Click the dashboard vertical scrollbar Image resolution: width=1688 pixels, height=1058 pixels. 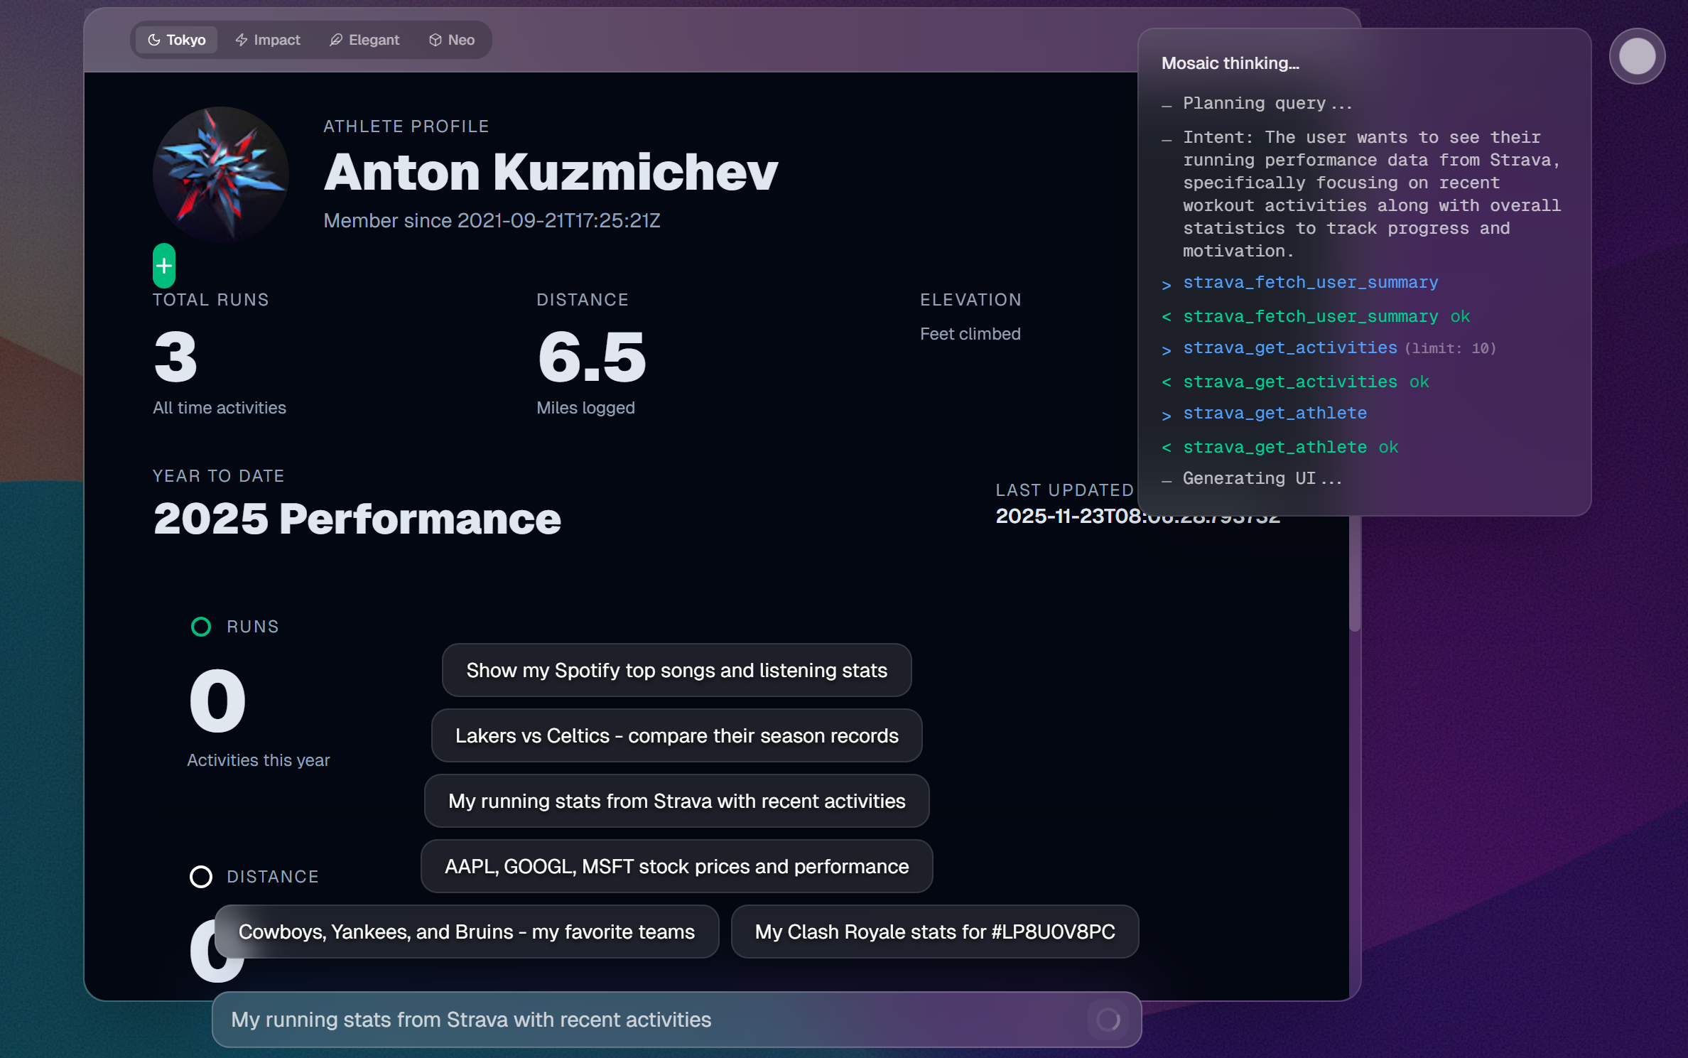click(1355, 573)
